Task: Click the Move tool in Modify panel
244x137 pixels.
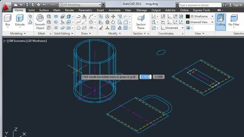Action: pos(113,16)
